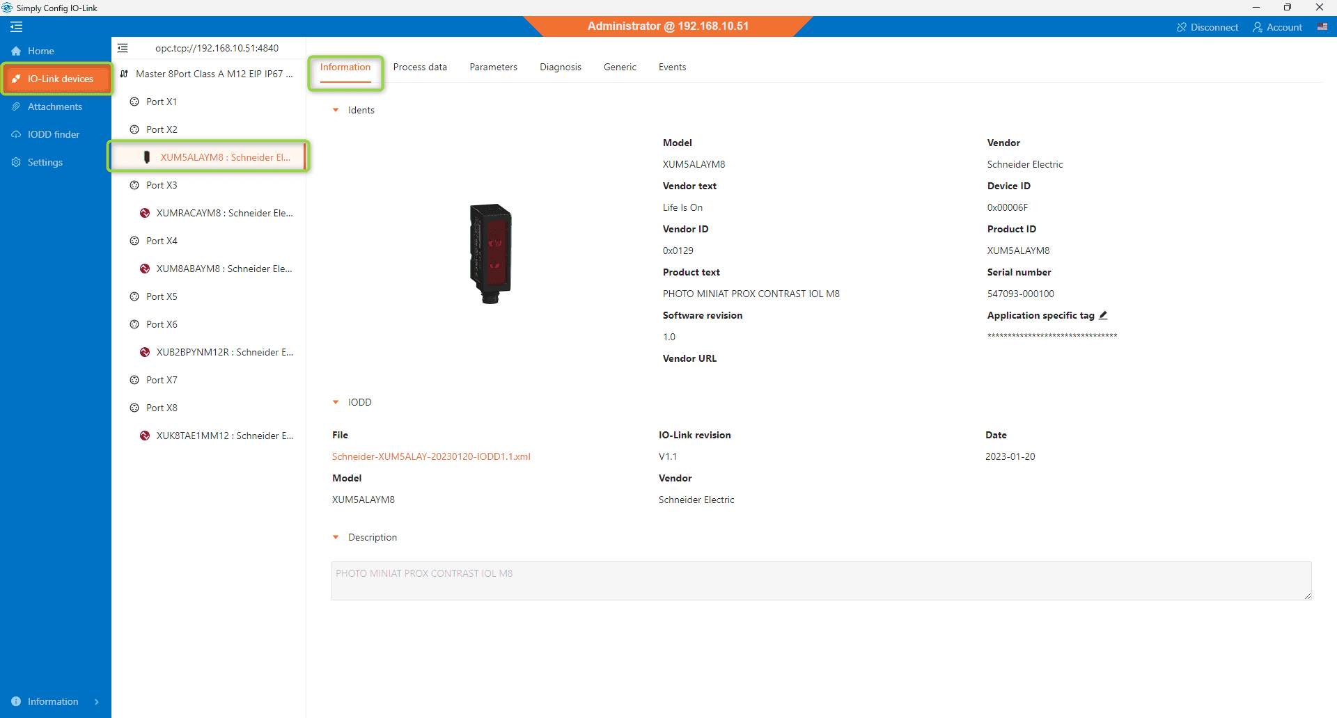Open the Schneider-XUM5ALAY IODD XML file
This screenshot has width=1337, height=718.
tap(431, 456)
